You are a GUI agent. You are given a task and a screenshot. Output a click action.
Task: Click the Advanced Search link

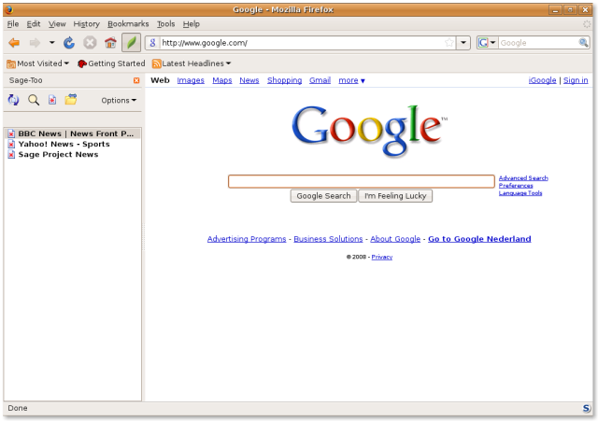tap(523, 177)
